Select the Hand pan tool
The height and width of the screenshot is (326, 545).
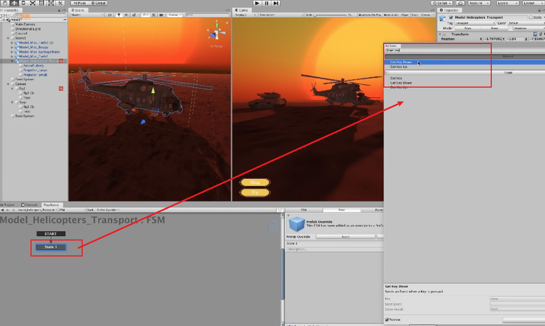(5, 3)
